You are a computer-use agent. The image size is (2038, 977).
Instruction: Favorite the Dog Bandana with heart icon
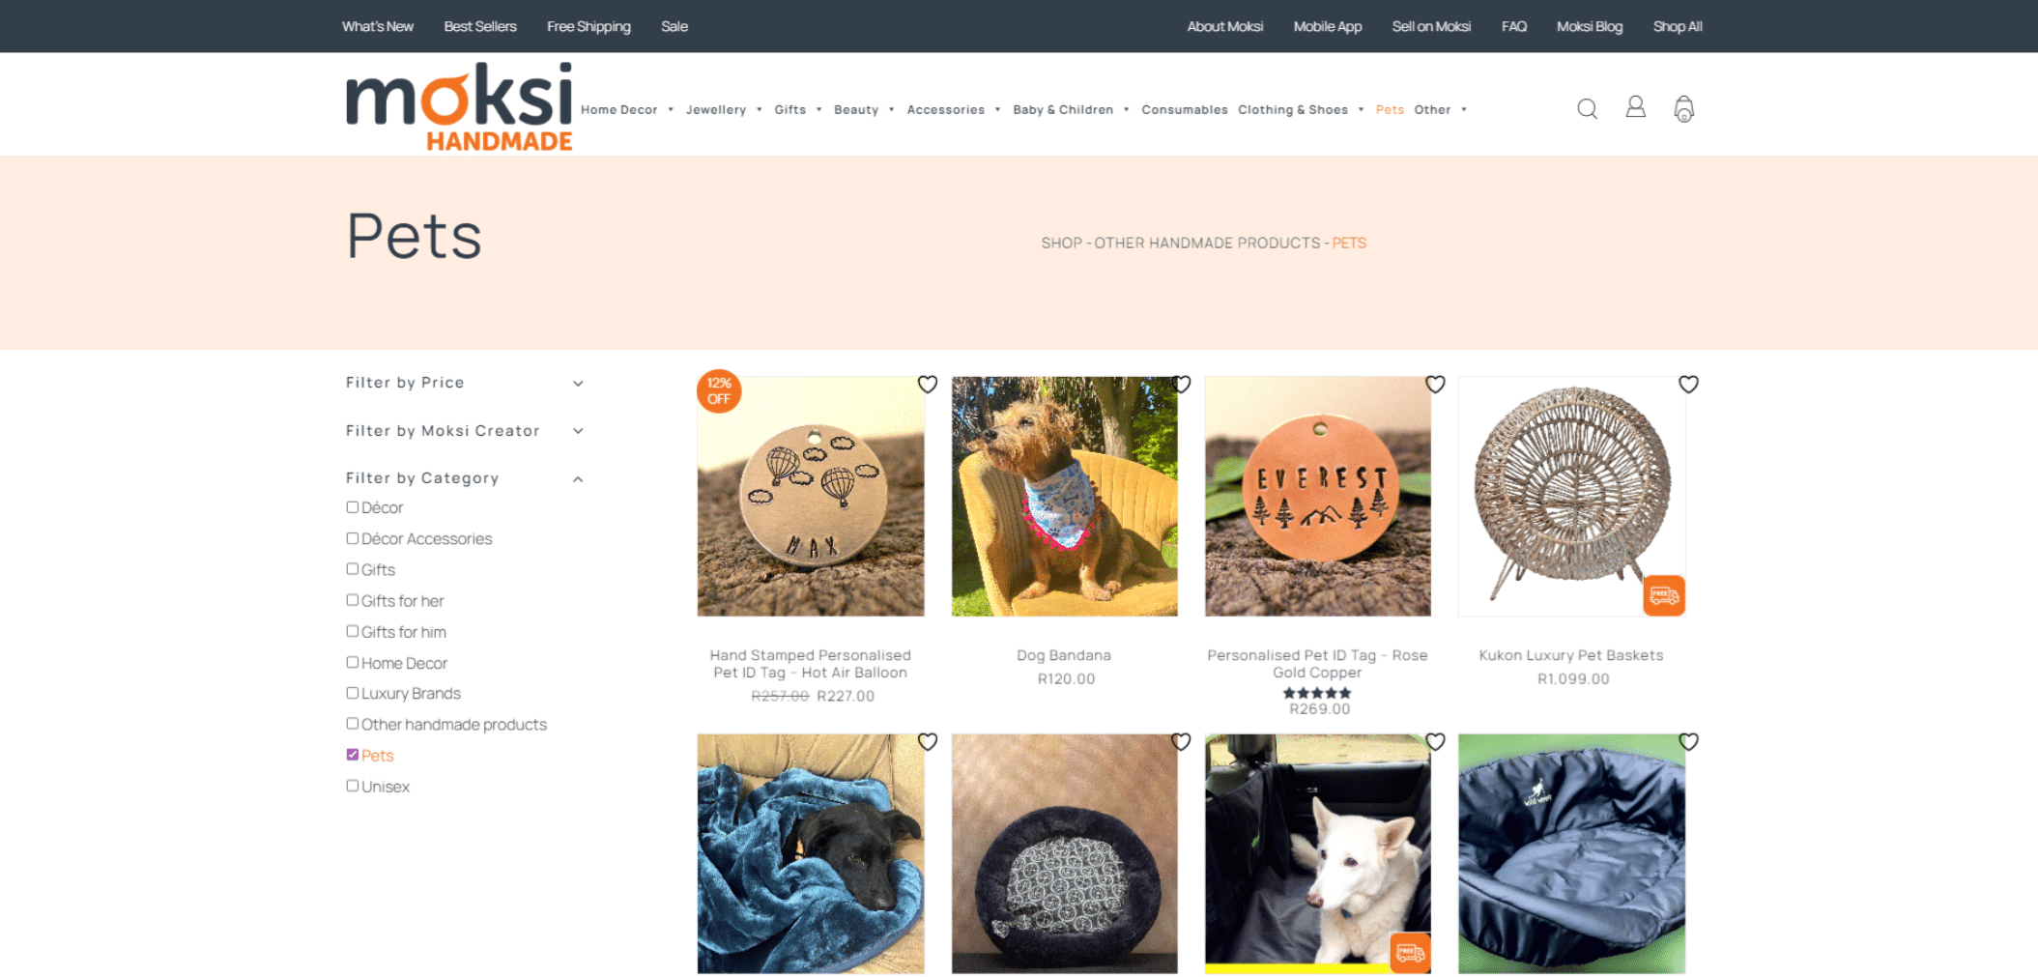tap(1181, 385)
